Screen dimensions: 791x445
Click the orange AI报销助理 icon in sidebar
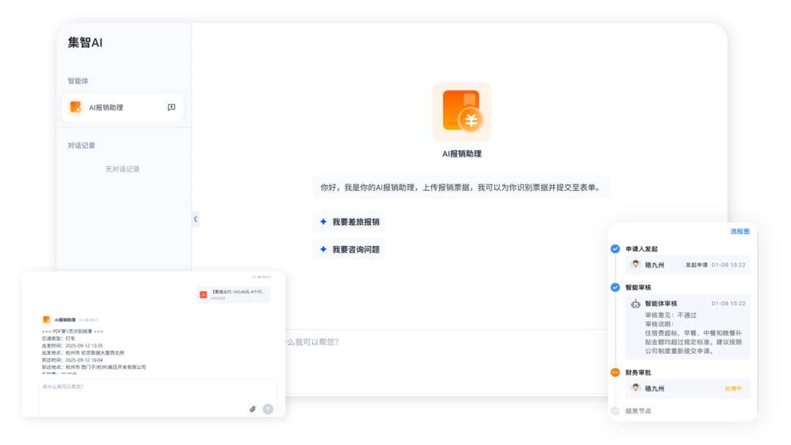[x=75, y=108]
